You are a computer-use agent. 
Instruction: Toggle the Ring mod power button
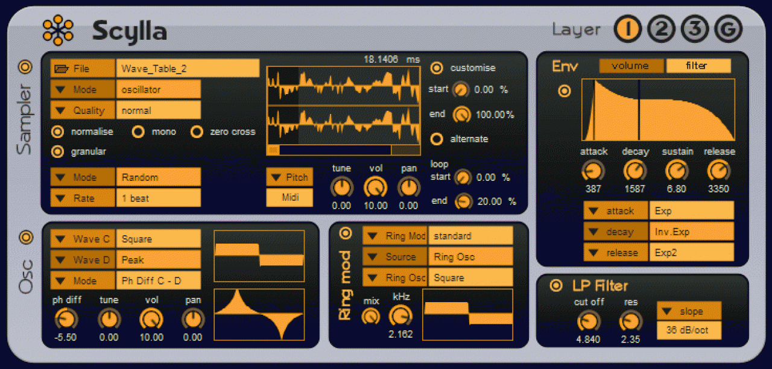coord(346,233)
